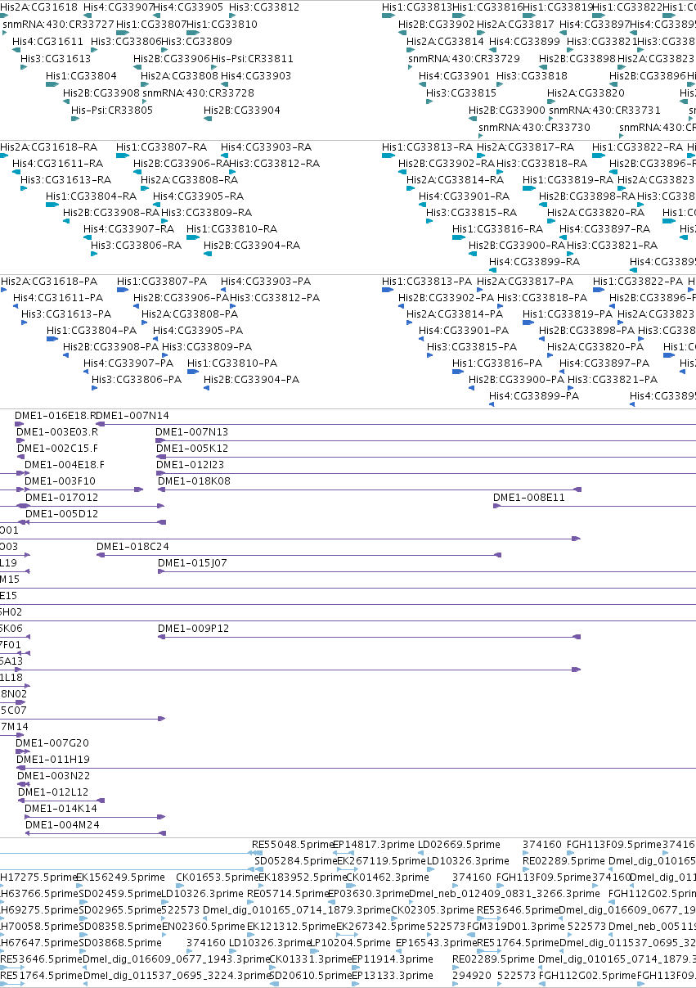Click the His1:CG33810 gene label

[222, 25]
